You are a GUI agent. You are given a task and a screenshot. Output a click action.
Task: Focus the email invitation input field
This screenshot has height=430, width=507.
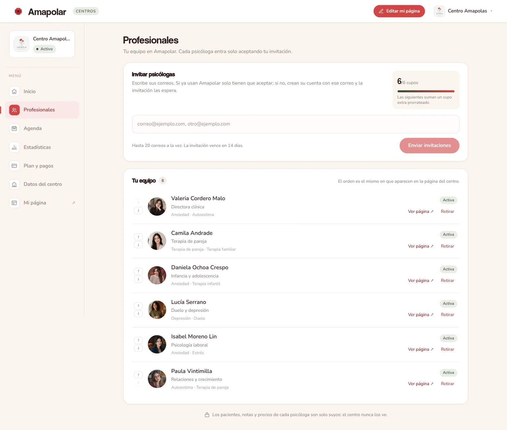296,124
